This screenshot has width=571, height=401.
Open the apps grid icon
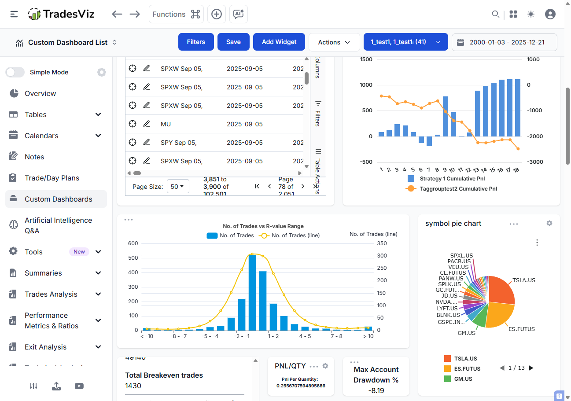(x=513, y=14)
